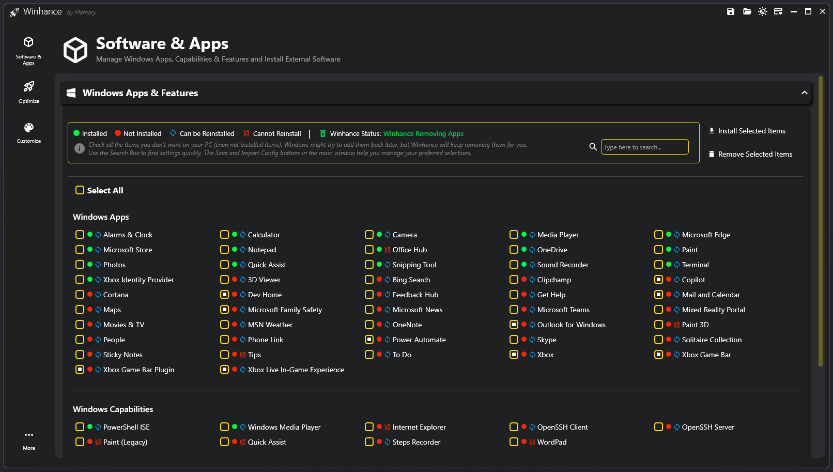The width and height of the screenshot is (833, 472).
Task: Switch to the Software & Apps tab
Action: [x=29, y=51]
